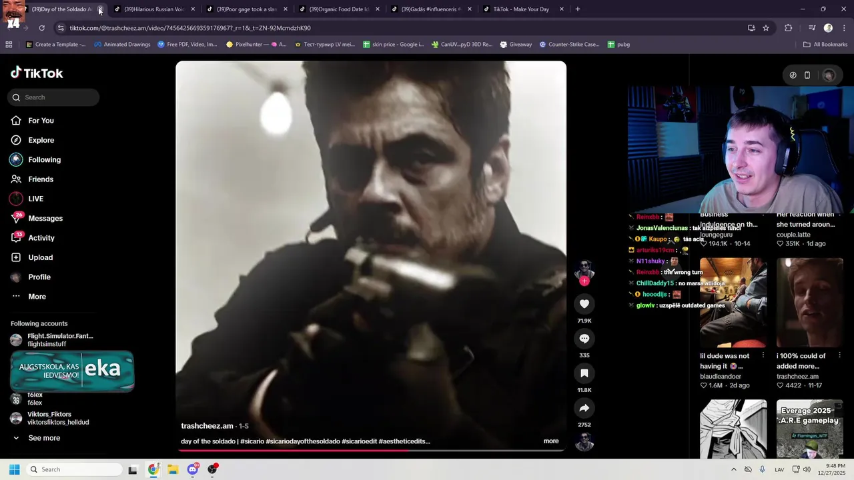Viewport: 854px width, 480px height.
Task: Open the Windows Start menu
Action: click(14, 469)
